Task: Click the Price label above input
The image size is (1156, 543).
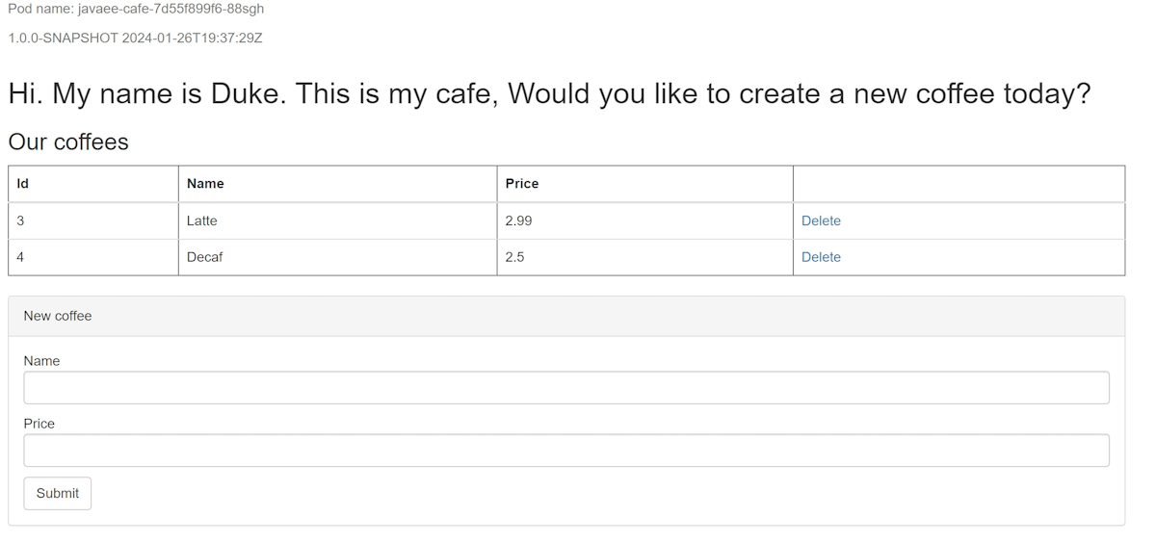Action: [39, 424]
